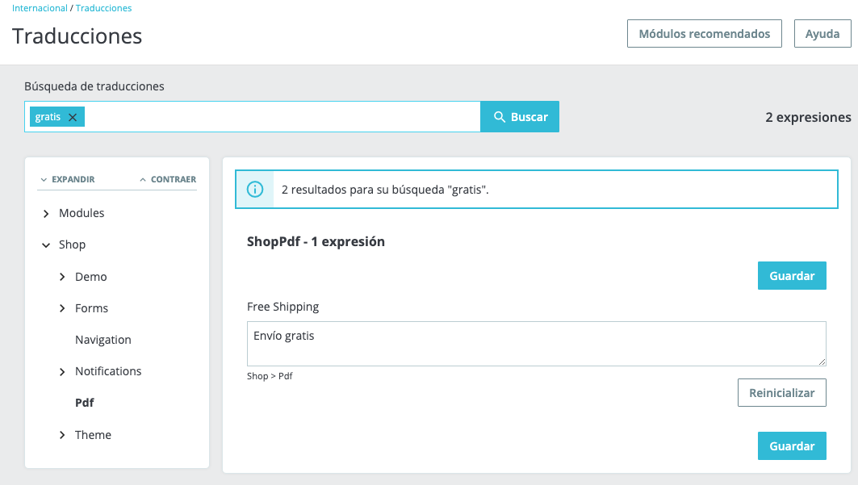Edit the 'Envío gratis' translation textarea
858x485 pixels.
(536, 344)
